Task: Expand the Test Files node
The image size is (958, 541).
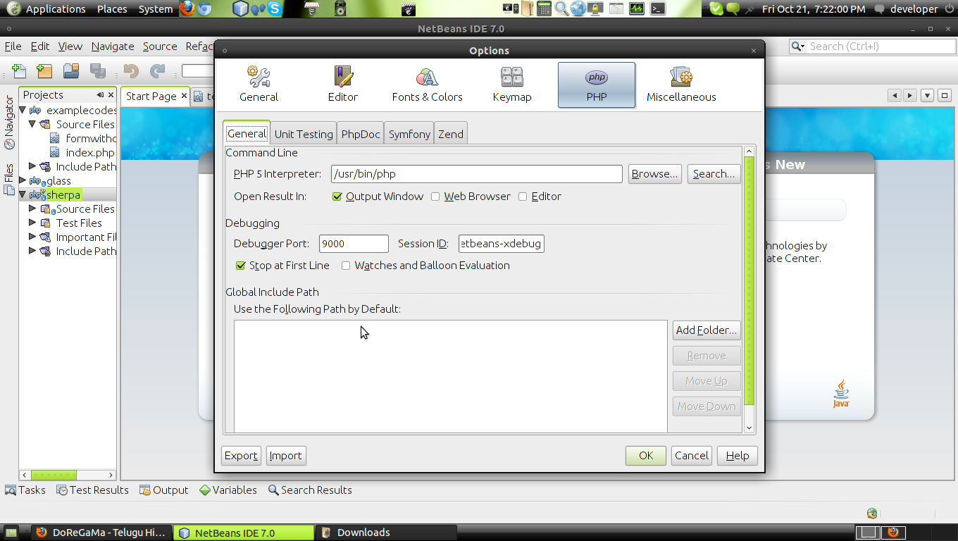Action: point(32,223)
